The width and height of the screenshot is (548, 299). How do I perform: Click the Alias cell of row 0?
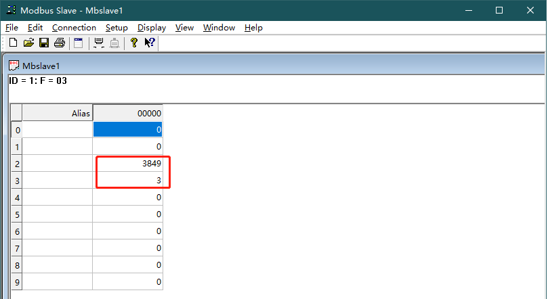point(58,130)
